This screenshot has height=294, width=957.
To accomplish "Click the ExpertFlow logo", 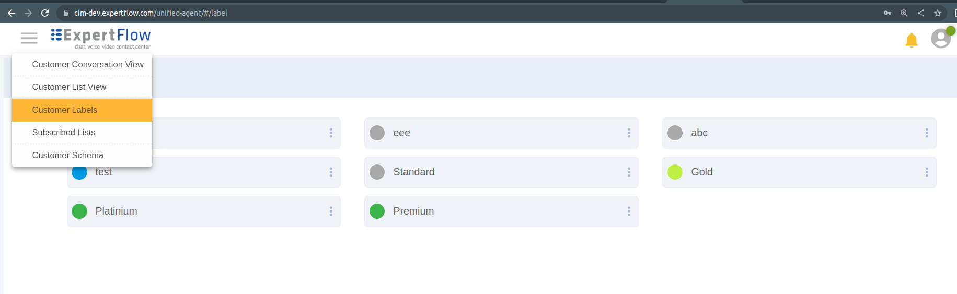I will click(101, 38).
